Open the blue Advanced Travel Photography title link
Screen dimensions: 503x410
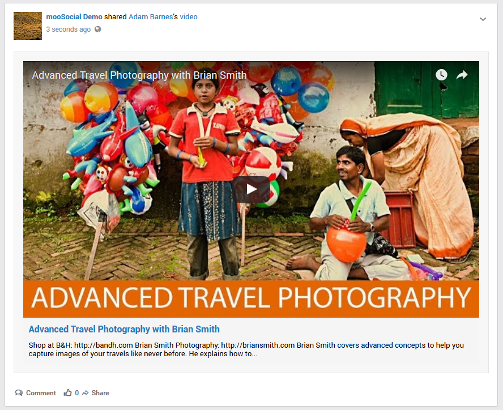coord(124,329)
